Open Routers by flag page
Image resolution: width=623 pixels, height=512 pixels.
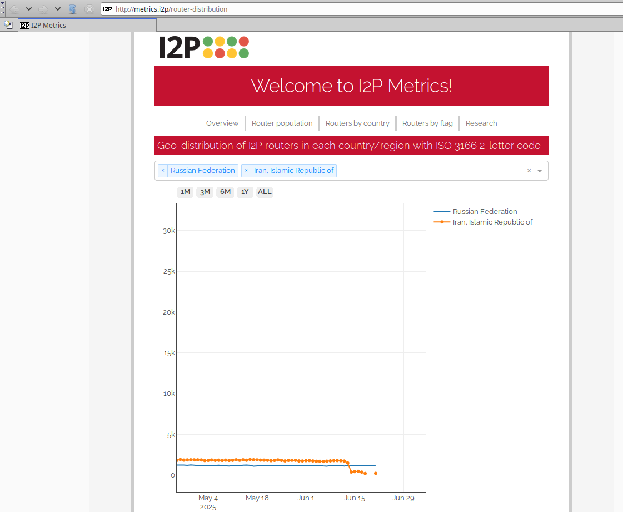(427, 123)
